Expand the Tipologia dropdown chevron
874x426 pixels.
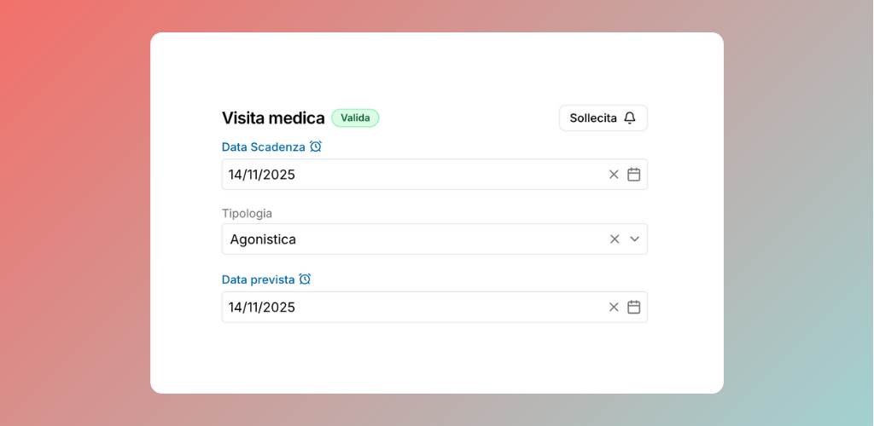click(x=635, y=239)
